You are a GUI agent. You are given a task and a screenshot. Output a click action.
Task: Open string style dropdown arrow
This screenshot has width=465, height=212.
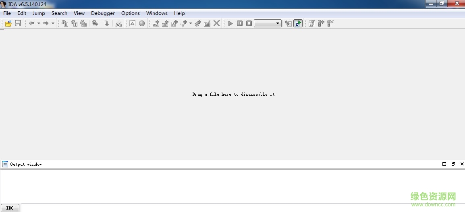click(x=191, y=23)
